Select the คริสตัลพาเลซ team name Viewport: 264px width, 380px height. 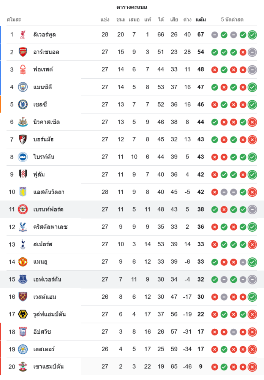tap(50, 227)
